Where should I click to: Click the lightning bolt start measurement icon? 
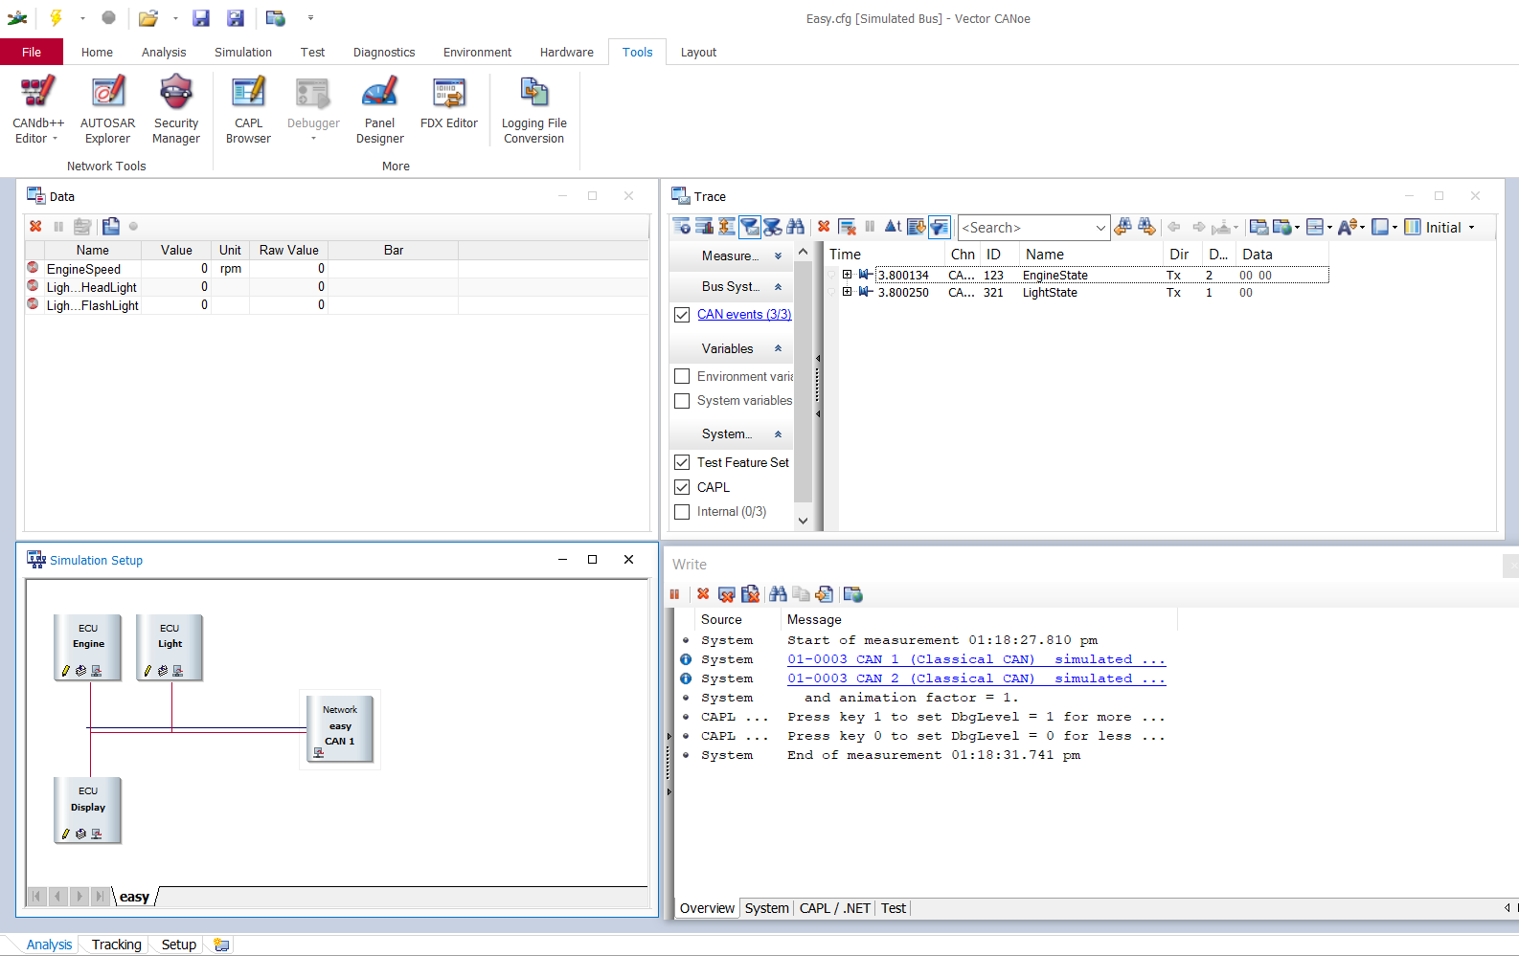(x=56, y=17)
